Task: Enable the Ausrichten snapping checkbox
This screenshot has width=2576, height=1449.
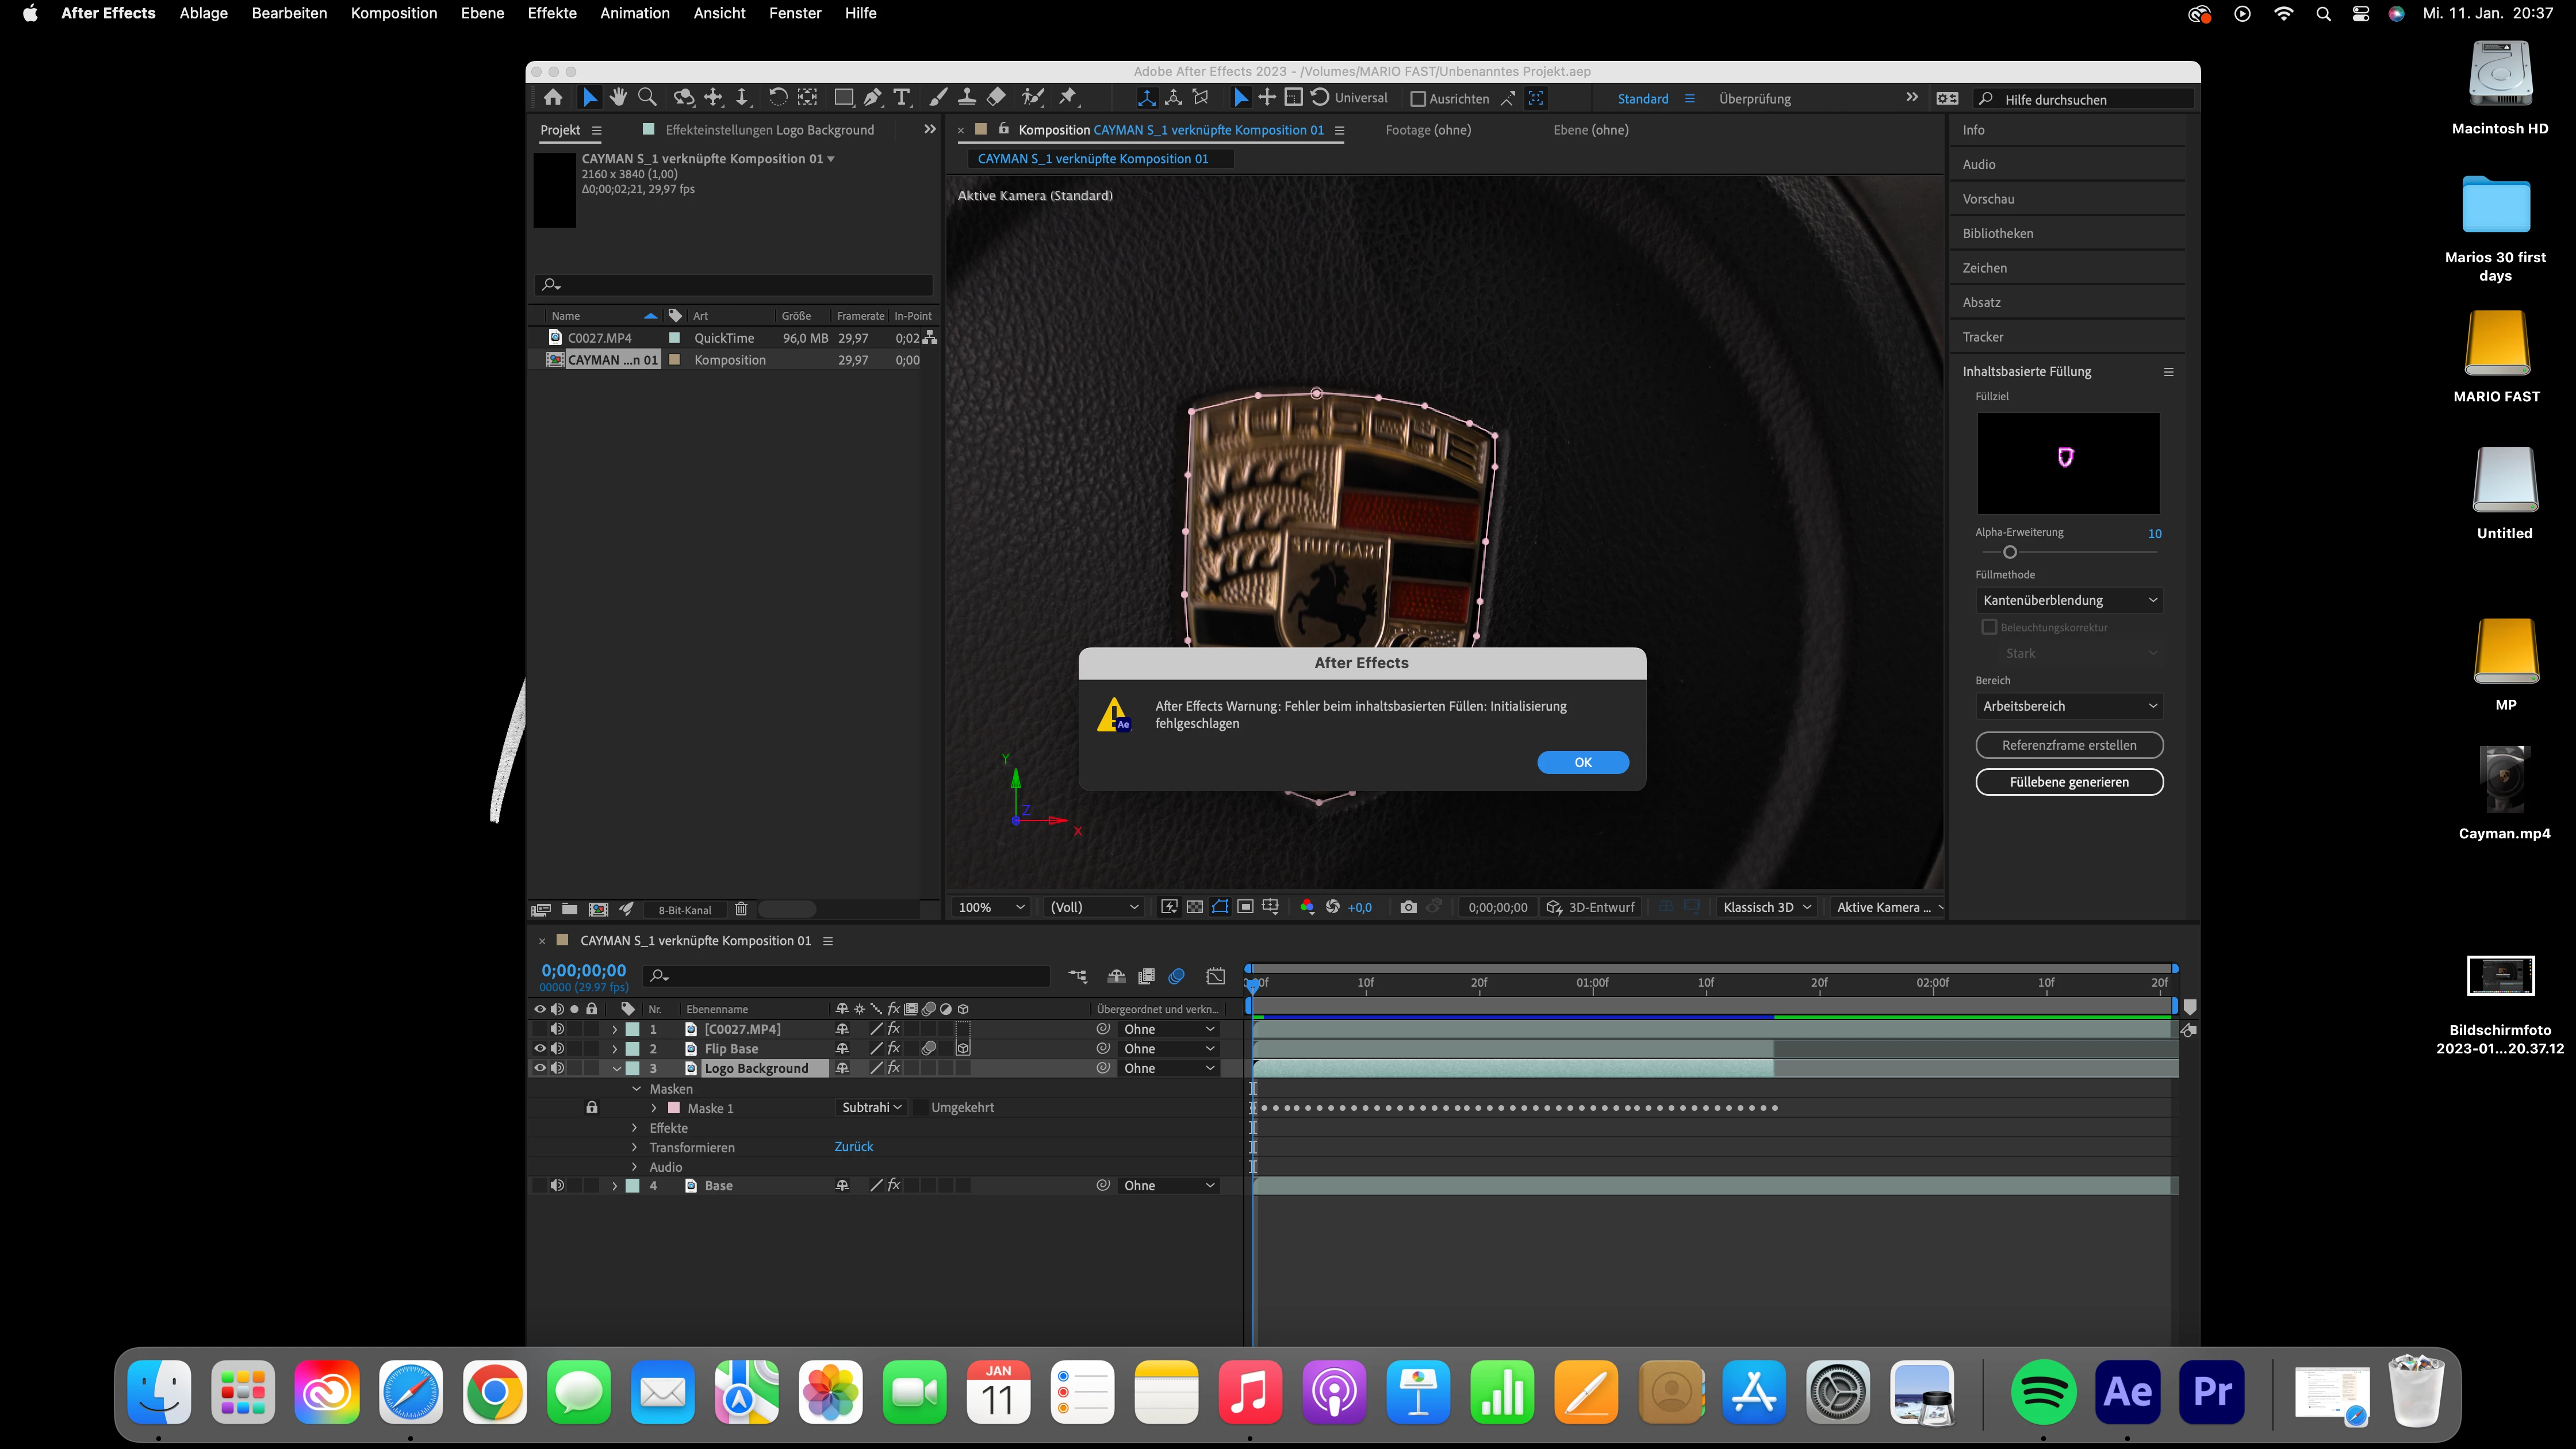Action: [1417, 99]
